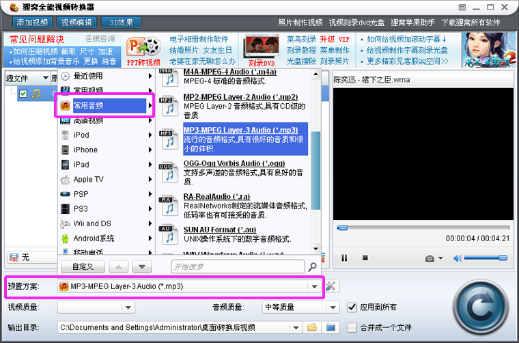Click 在线咨询 link
This screenshot has height=343, width=519.
pyautogui.click(x=100, y=39)
